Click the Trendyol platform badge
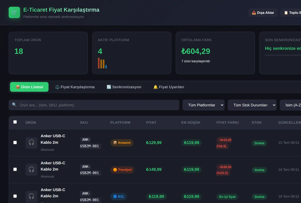The height and width of the screenshot is (203, 301). (122, 170)
